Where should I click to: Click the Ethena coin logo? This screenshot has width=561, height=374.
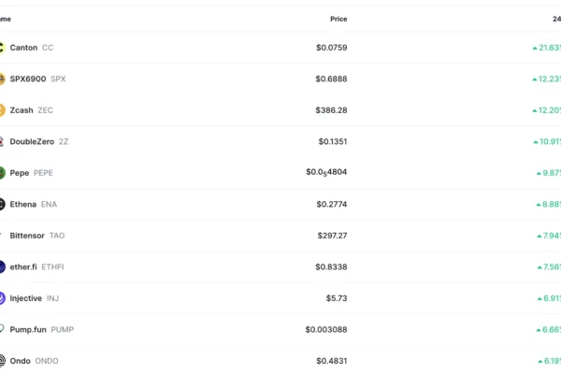pyautogui.click(x=2, y=204)
